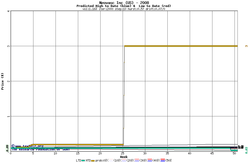Click y-axis tick label "1"

tap(8, 116)
